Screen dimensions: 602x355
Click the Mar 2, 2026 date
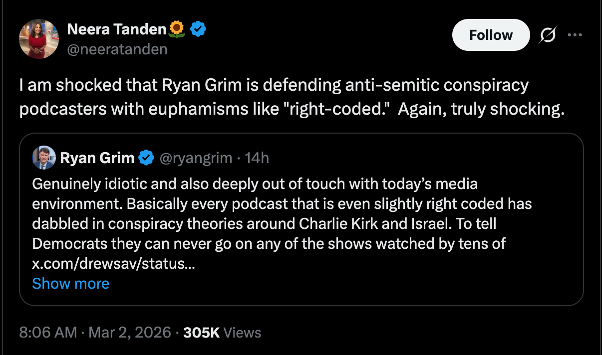130,333
